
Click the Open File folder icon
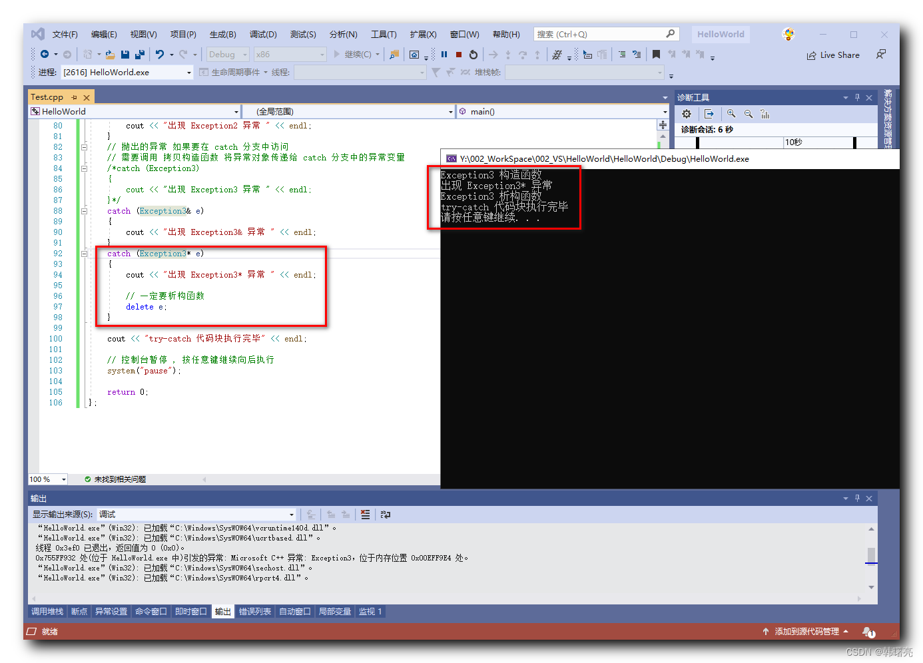pos(111,55)
